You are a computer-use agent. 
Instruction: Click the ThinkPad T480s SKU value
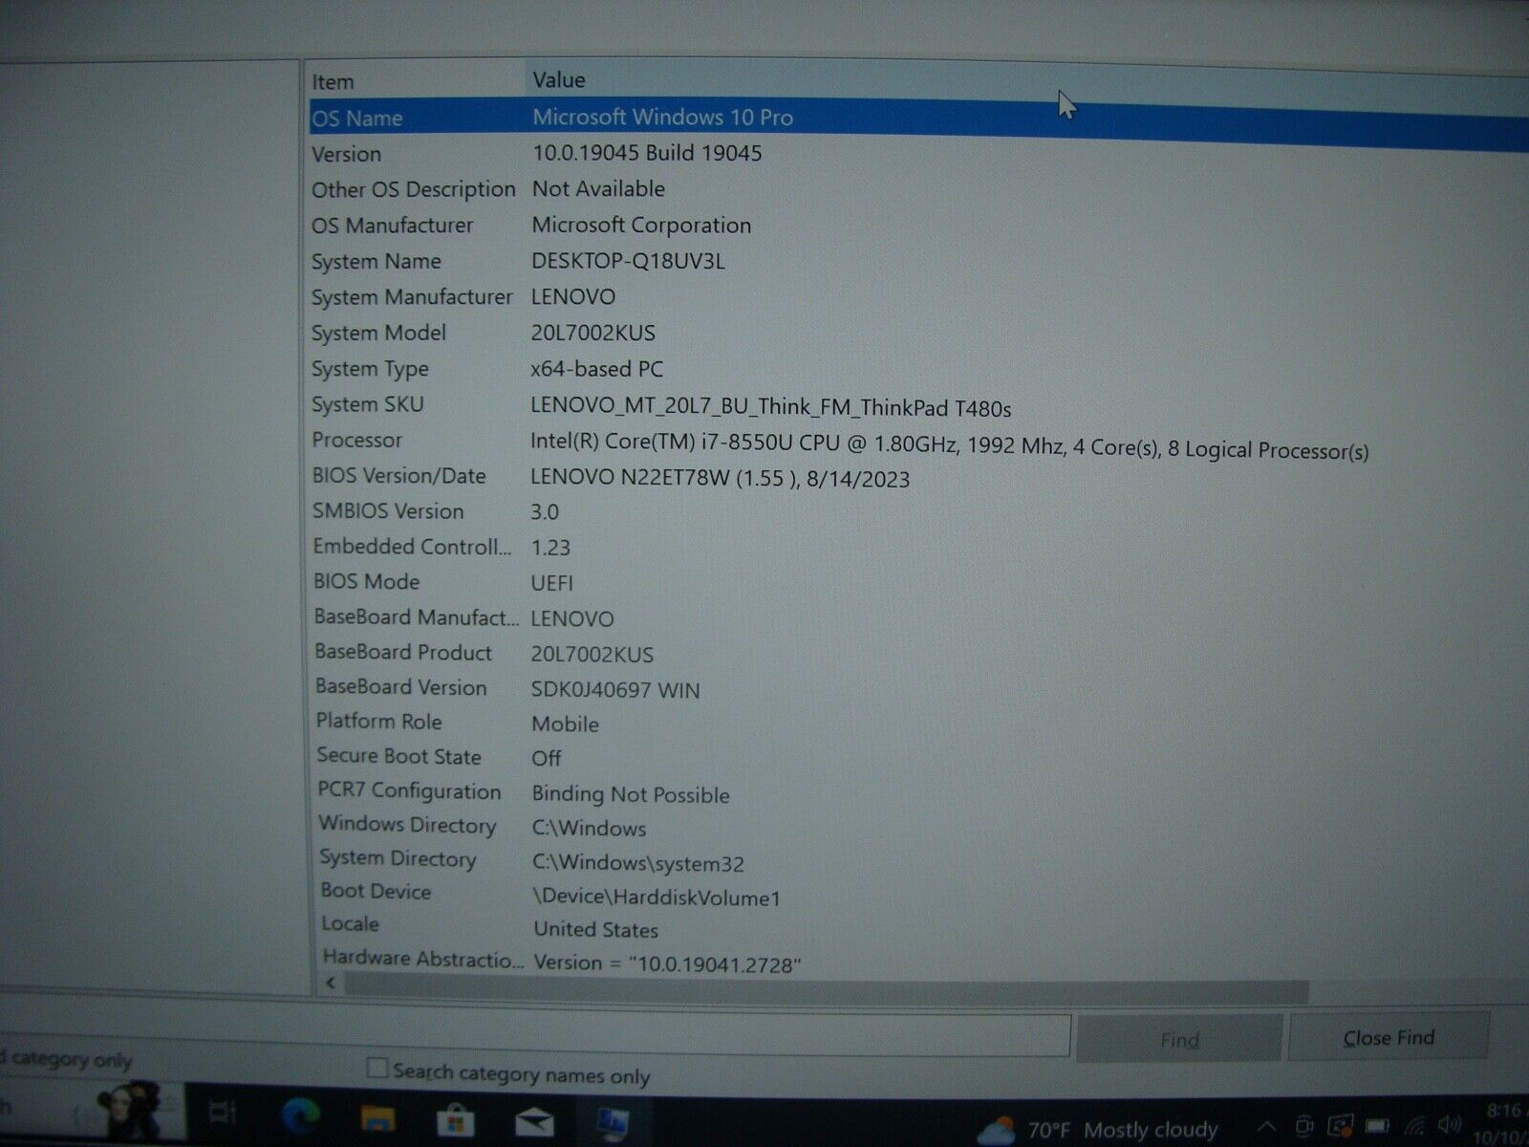[x=771, y=408]
